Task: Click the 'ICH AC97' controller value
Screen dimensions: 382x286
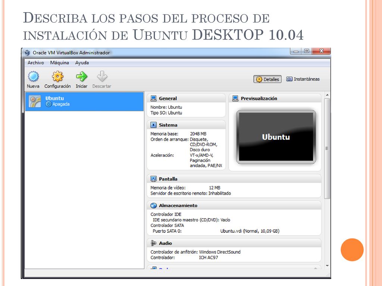Action: pyautogui.click(x=209, y=258)
